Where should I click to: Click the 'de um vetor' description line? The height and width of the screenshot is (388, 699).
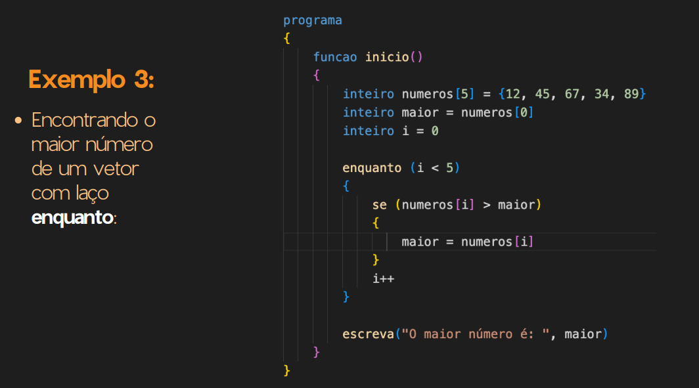pos(85,169)
